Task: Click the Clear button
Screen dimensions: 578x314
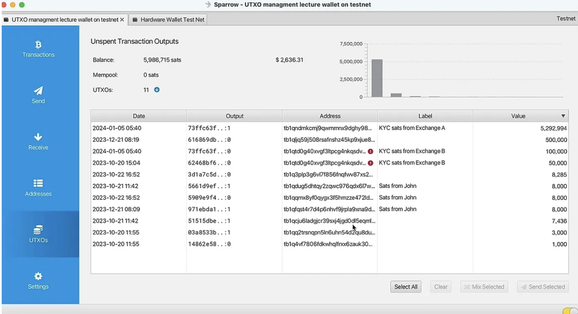Action: (x=441, y=287)
